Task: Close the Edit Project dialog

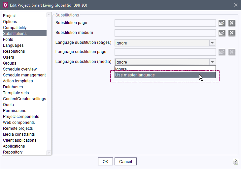Action: click(236, 5)
